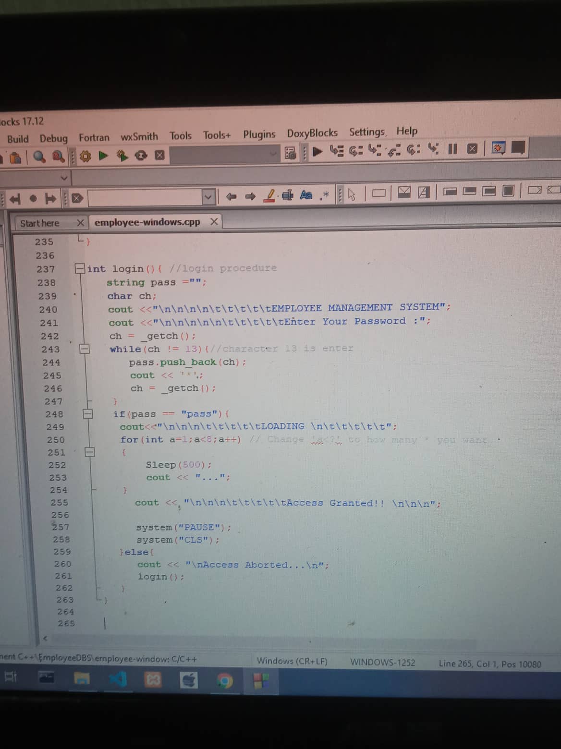Click the Jump back bookmark icon
Image resolution: width=561 pixels, height=749 pixels.
(15, 198)
